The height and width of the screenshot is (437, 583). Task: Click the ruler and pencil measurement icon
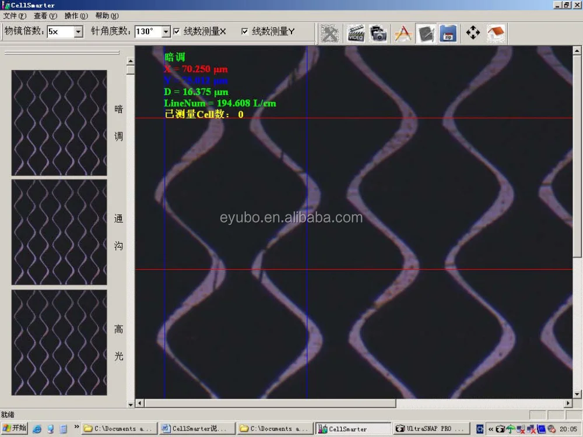click(x=403, y=33)
